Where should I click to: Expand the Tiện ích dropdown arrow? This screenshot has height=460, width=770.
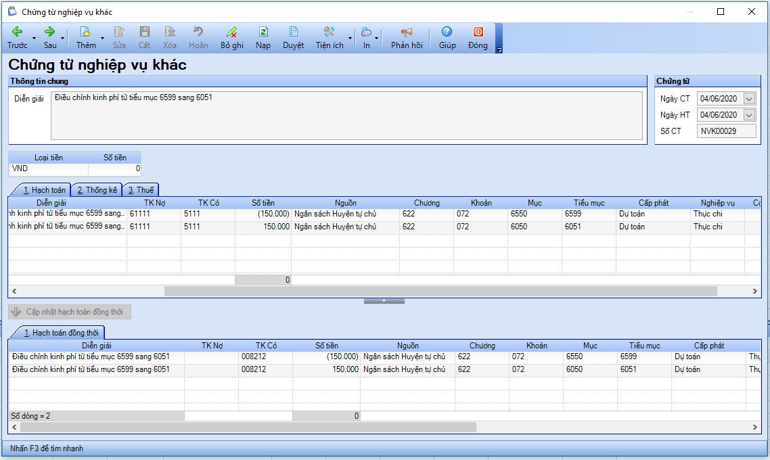(350, 38)
